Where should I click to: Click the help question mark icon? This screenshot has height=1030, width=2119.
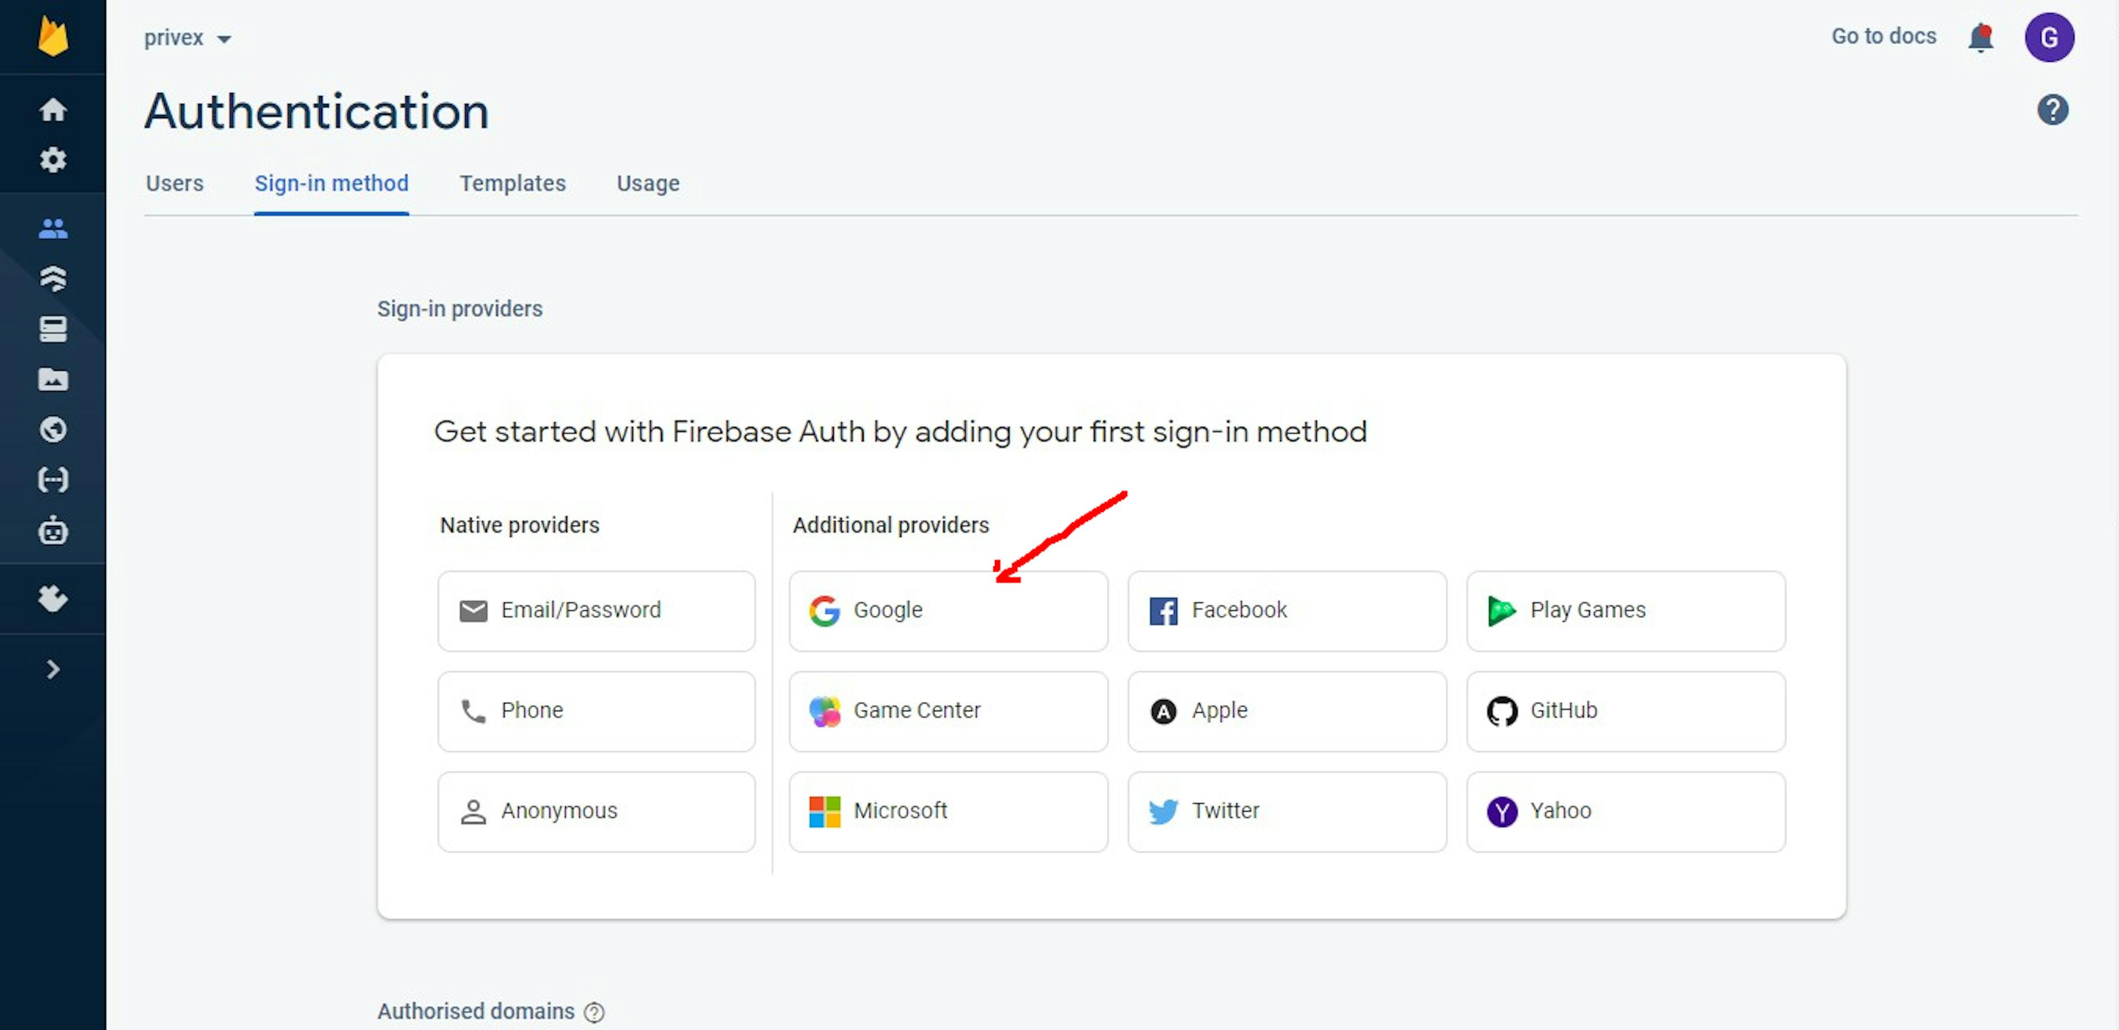click(2052, 109)
